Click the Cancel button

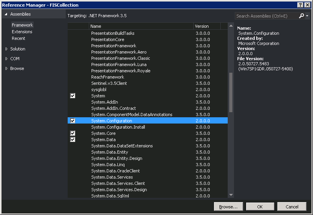click(292, 207)
